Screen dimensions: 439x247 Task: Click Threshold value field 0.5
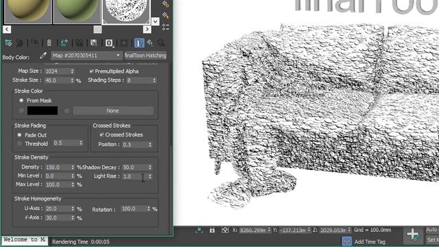tap(66, 143)
